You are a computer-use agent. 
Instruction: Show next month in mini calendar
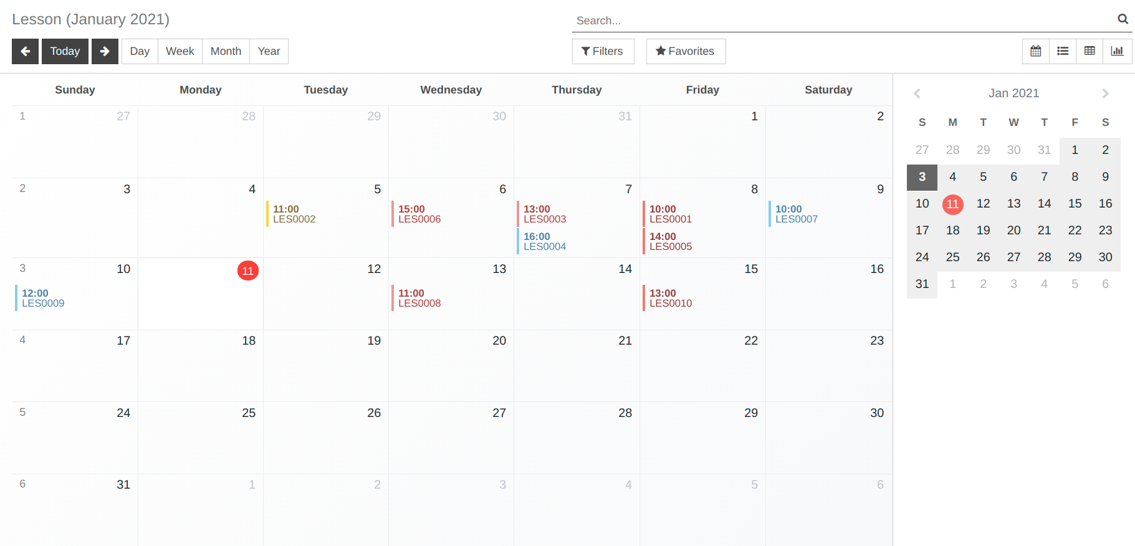click(1105, 93)
